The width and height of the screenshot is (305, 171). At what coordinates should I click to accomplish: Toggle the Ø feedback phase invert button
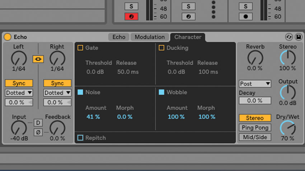pyautogui.click(x=38, y=132)
